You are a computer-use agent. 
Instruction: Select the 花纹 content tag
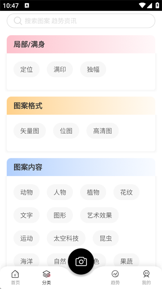(x=126, y=192)
